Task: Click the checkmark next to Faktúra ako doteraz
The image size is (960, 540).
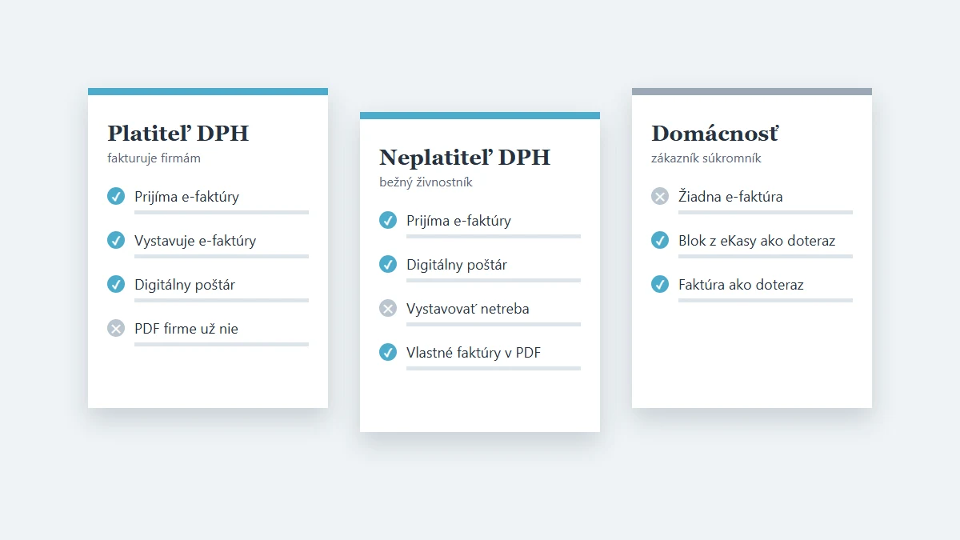Action: [660, 284]
